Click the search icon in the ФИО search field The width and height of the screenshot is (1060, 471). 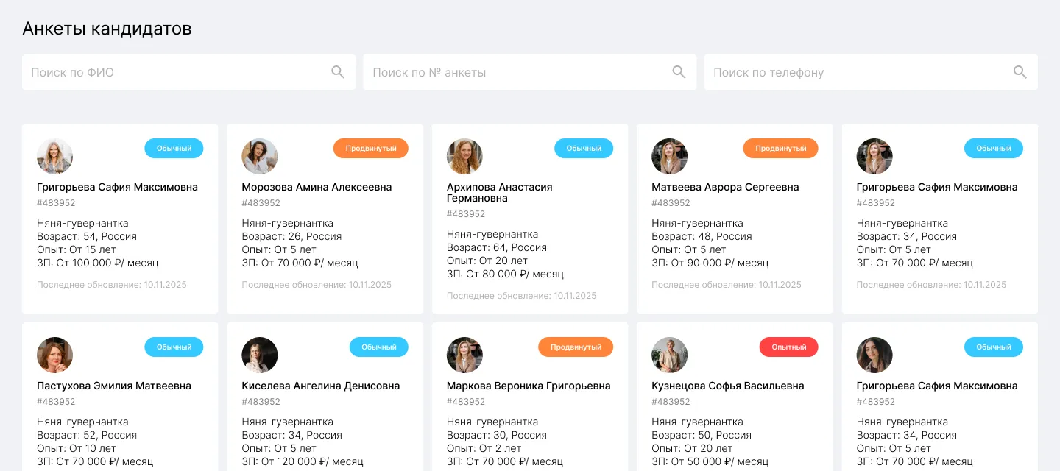338,71
